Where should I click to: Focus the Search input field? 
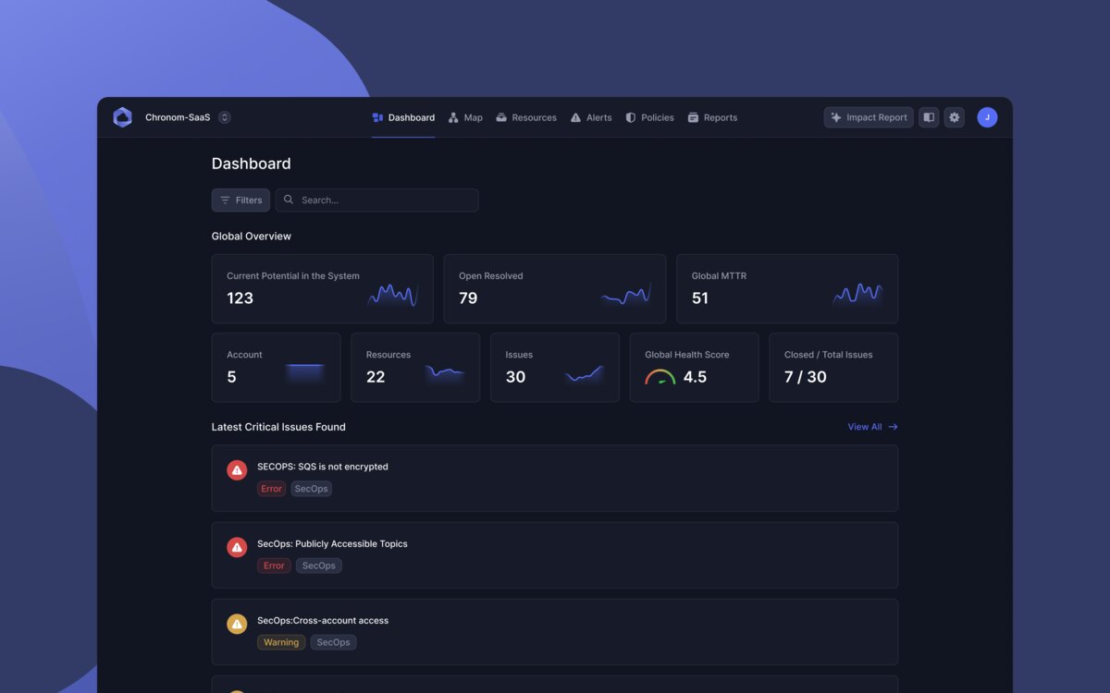point(376,200)
